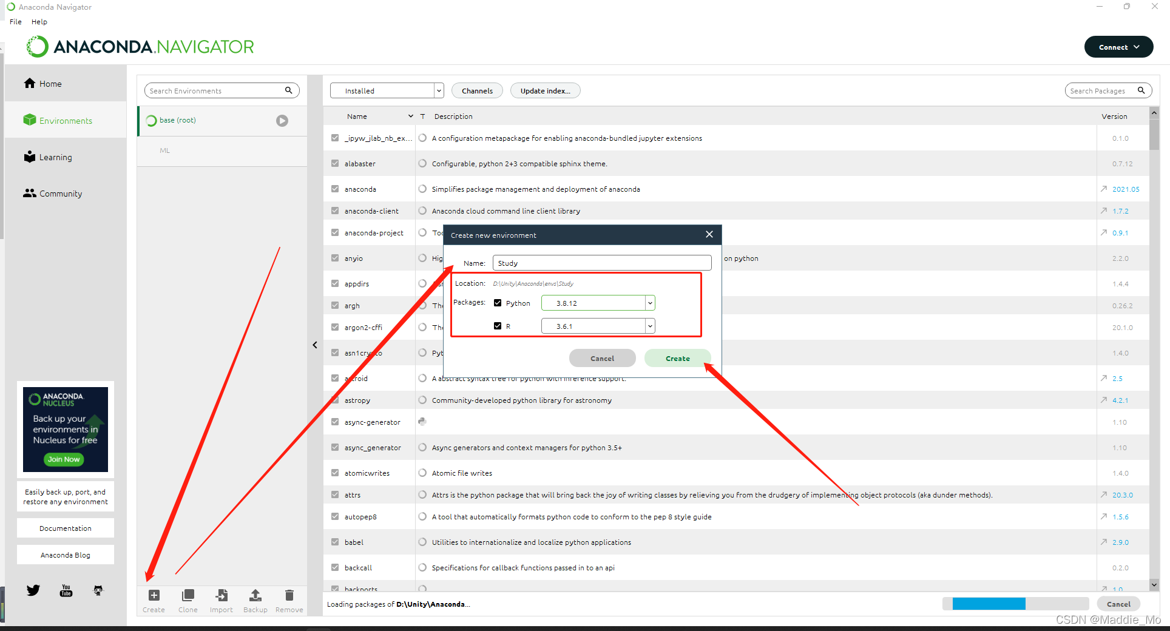Click the play button for base (root)
The height and width of the screenshot is (631, 1170).
click(282, 121)
